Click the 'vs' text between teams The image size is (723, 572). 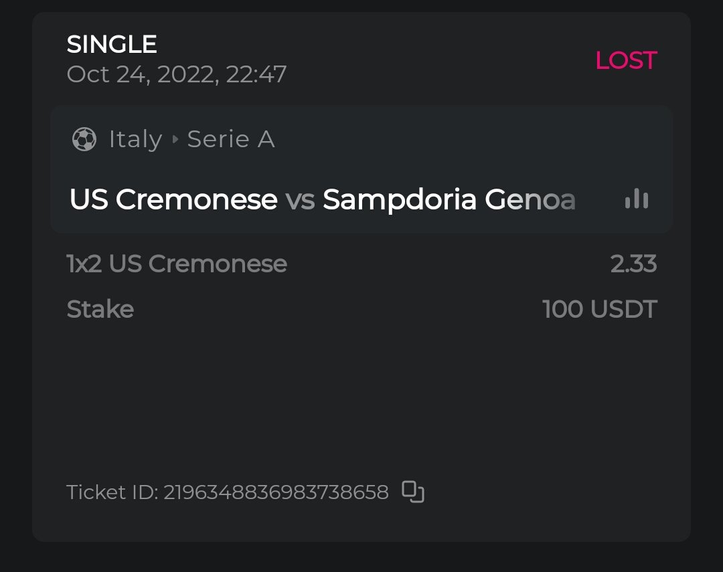click(x=300, y=199)
